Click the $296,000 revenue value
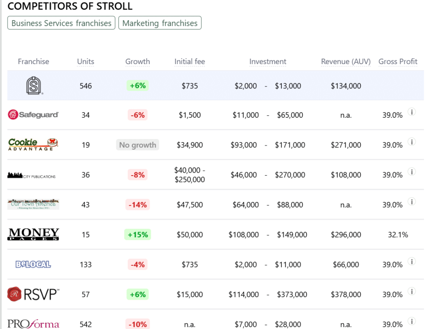Image resolution: width=429 pixels, height=329 pixels. click(x=346, y=235)
